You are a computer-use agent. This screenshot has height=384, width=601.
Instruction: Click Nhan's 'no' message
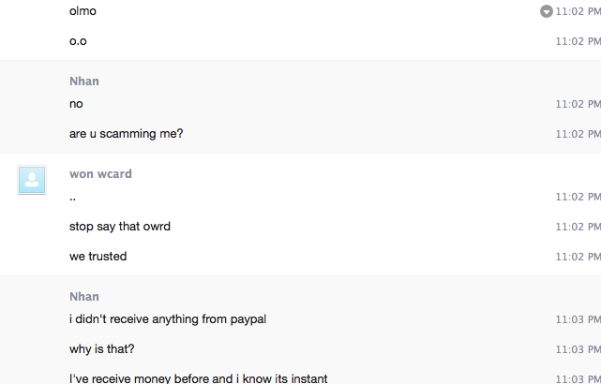76,104
